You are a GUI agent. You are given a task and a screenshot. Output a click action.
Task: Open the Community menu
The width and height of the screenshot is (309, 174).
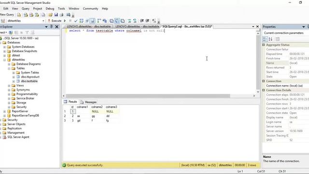click(90, 9)
